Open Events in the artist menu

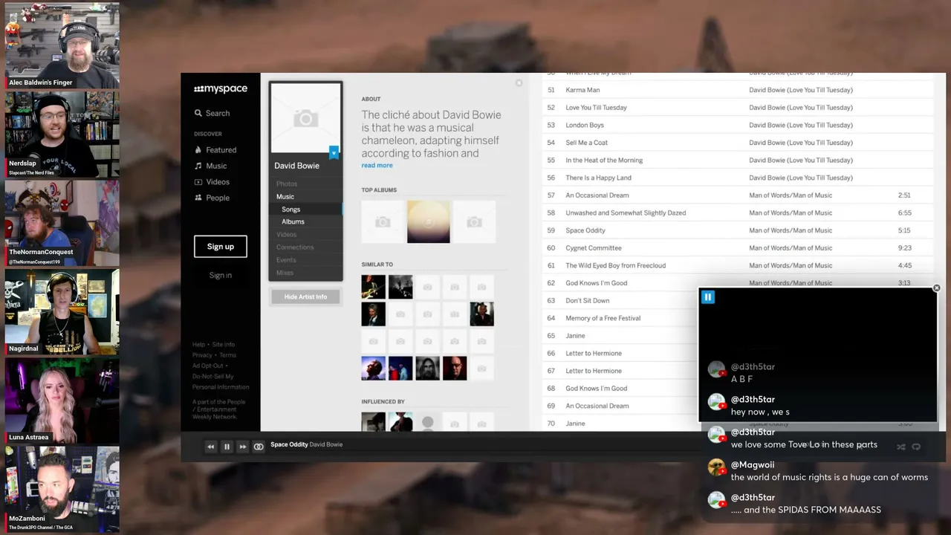pyautogui.click(x=286, y=260)
